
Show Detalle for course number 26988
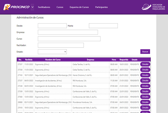(x=145, y=102)
